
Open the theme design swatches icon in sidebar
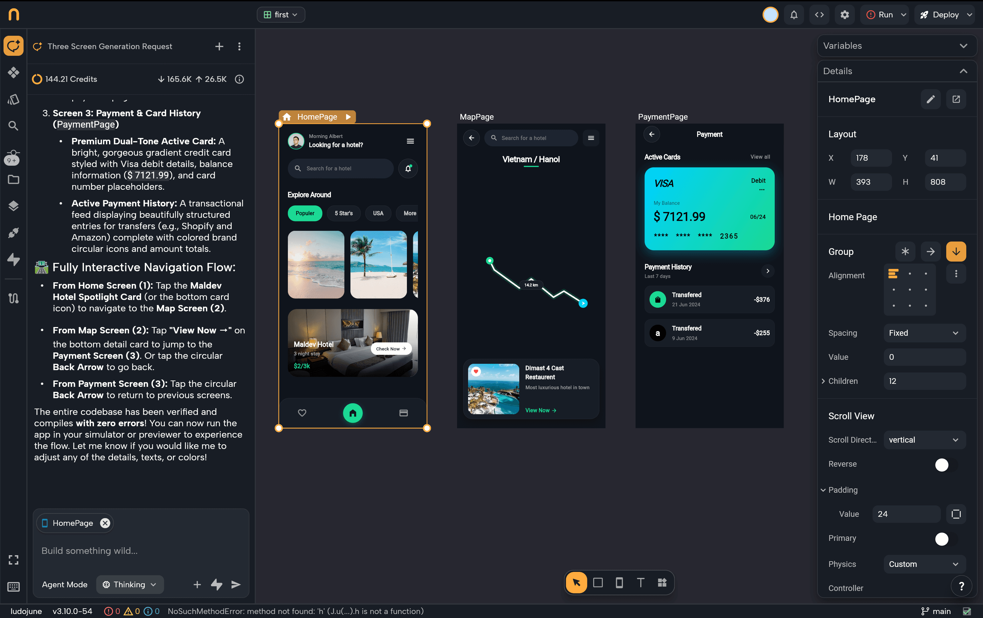coord(13,100)
